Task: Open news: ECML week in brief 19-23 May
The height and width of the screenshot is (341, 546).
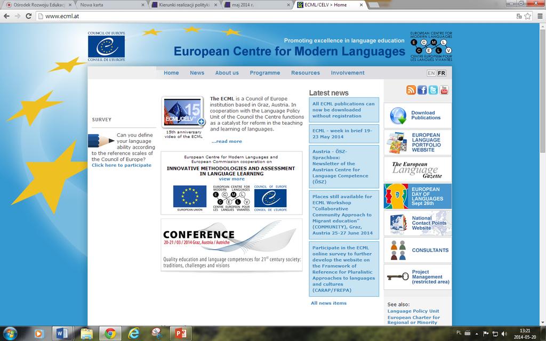Action: [x=344, y=134]
